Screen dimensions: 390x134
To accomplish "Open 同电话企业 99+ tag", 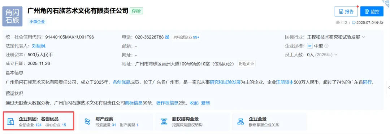I will [187, 37].
